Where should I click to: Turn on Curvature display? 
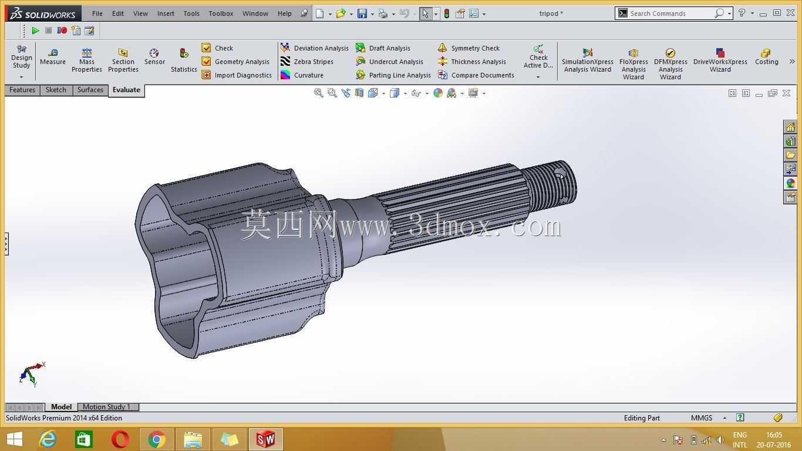pyautogui.click(x=302, y=75)
